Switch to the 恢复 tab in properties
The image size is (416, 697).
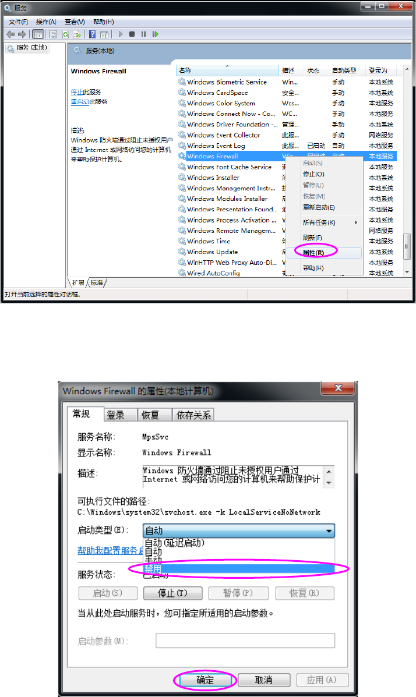click(154, 415)
